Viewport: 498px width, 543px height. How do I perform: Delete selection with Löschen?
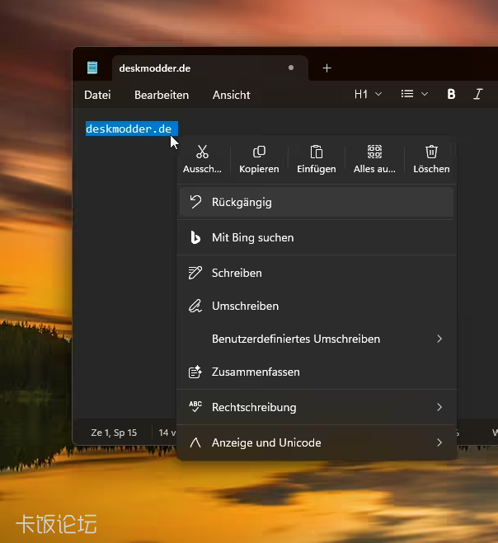click(x=431, y=159)
